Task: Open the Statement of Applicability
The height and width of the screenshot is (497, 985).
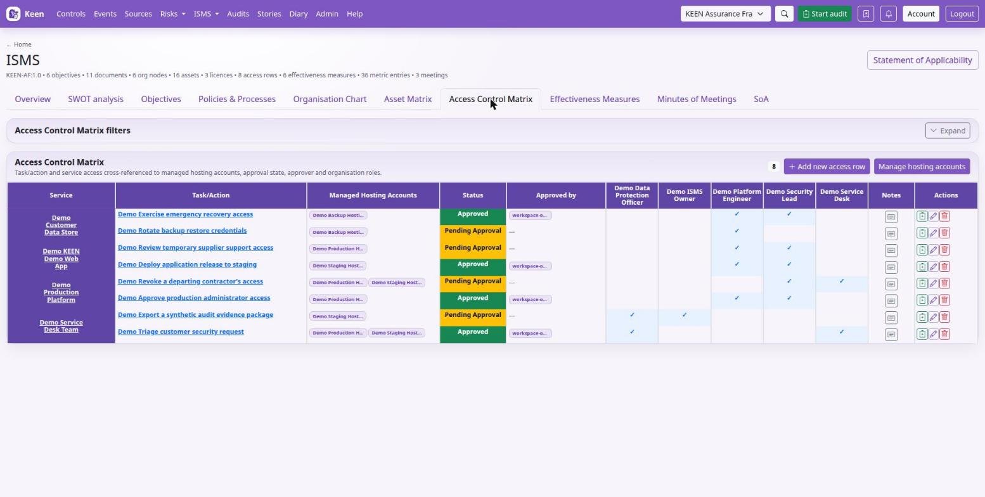Action: pos(922,60)
